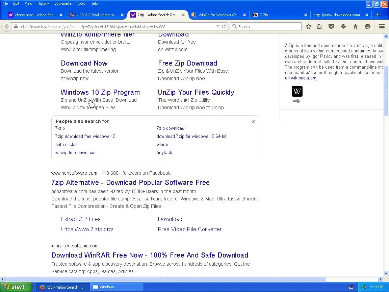Open Download WinRAR Free Now link
Image resolution: width=389 pixels, height=292 pixels.
[150, 255]
